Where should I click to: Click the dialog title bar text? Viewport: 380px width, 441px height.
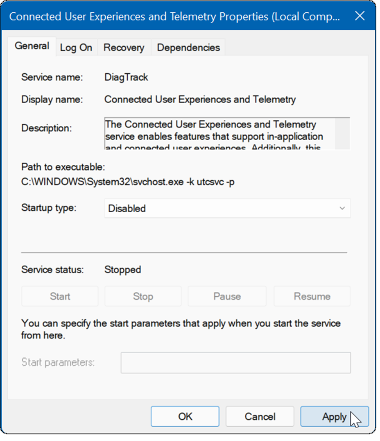pos(174,16)
